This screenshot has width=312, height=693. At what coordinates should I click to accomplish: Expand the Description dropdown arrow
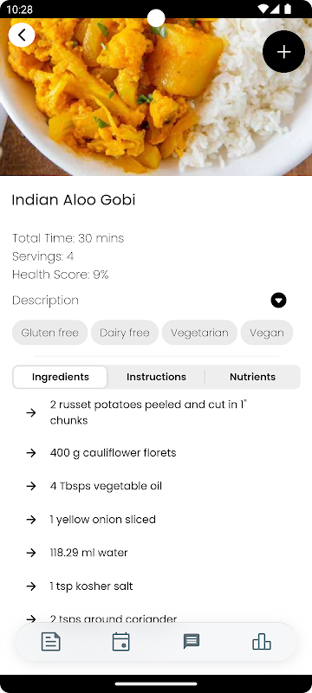click(x=278, y=301)
